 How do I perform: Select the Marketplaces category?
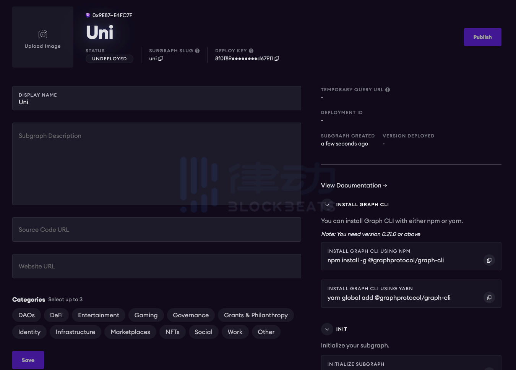(130, 332)
